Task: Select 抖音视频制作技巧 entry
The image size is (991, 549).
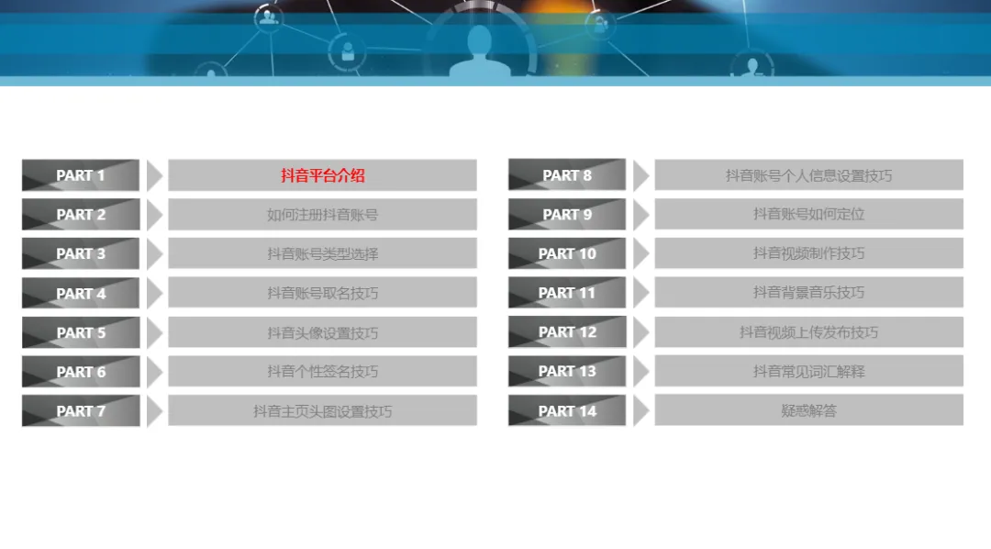Action: pyautogui.click(x=809, y=253)
